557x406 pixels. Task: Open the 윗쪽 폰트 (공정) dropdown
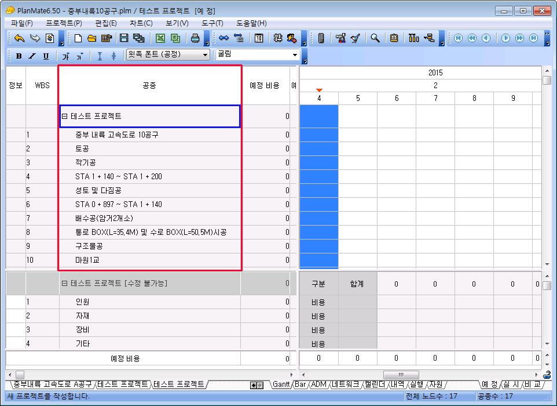pos(205,55)
